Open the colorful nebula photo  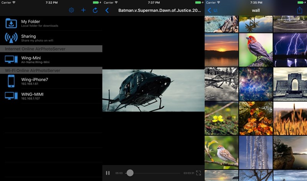pyautogui.click(x=256, y=84)
